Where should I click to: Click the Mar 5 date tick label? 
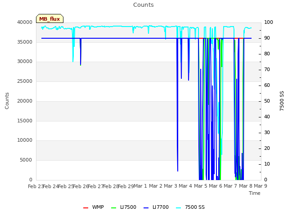pyautogui.click(x=201, y=186)
